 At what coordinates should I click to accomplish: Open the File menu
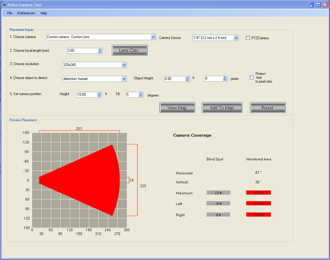[10, 13]
